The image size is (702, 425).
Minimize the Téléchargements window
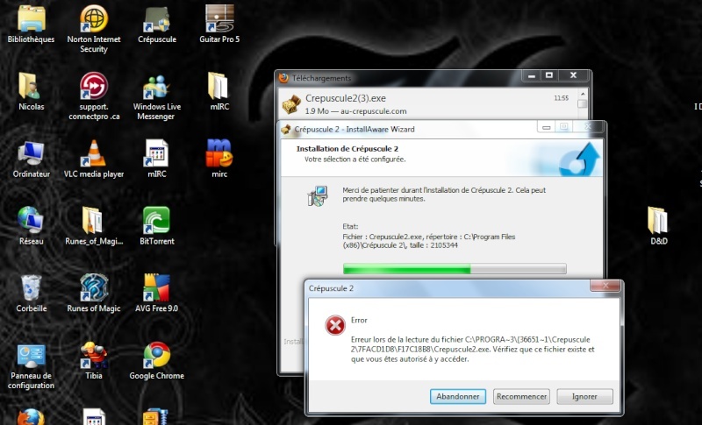(532, 75)
